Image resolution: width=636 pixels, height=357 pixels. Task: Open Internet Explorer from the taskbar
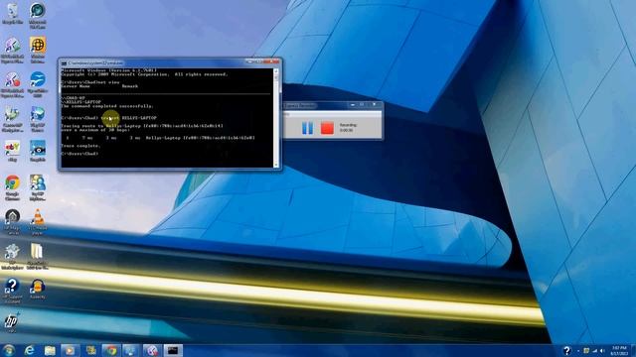click(29, 350)
